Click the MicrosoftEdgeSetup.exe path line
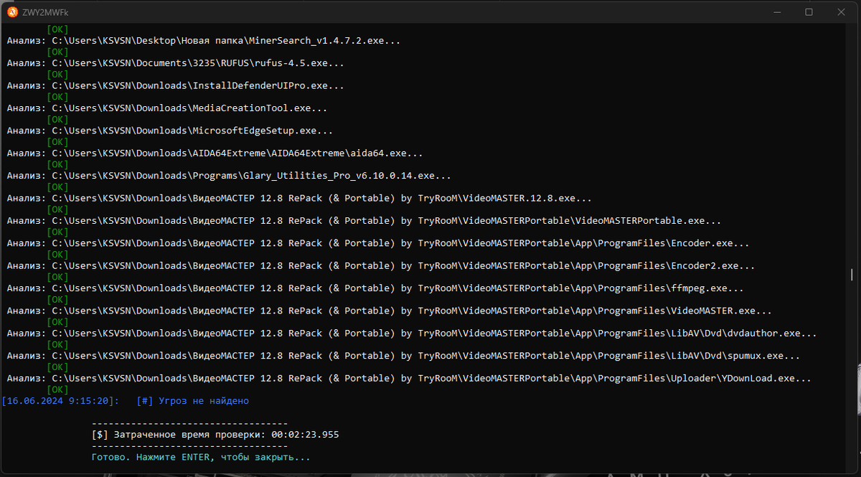The height and width of the screenshot is (477, 861). 170,131
